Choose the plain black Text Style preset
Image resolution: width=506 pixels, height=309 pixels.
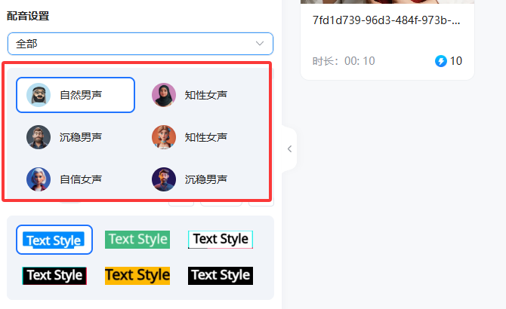tap(221, 276)
